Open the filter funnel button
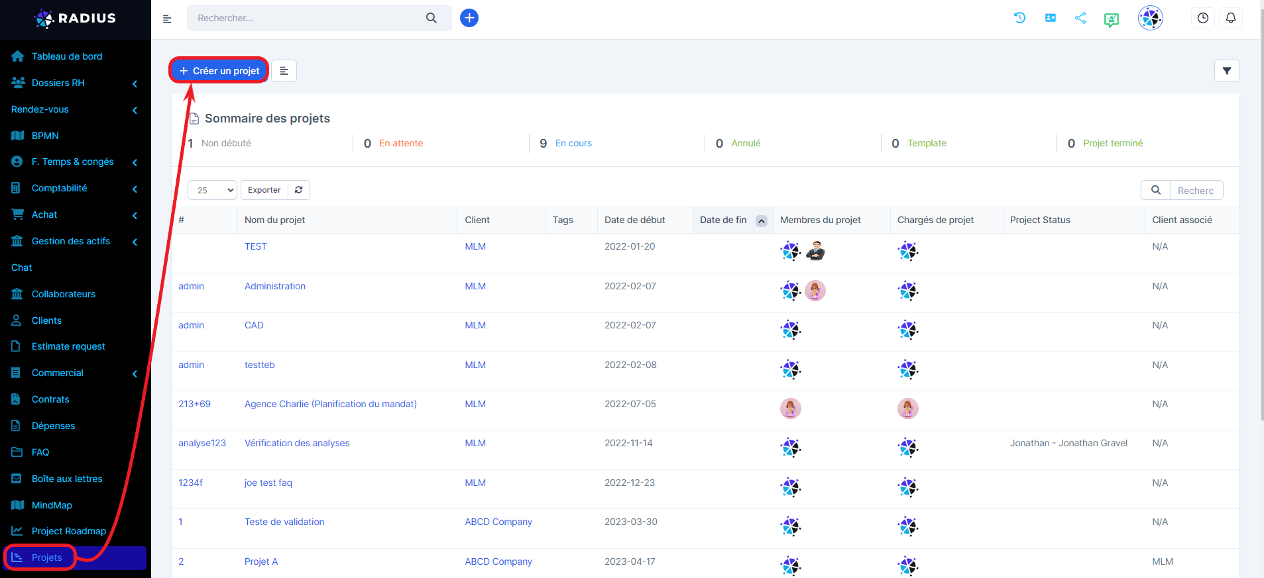The width and height of the screenshot is (1264, 578). click(x=1227, y=71)
